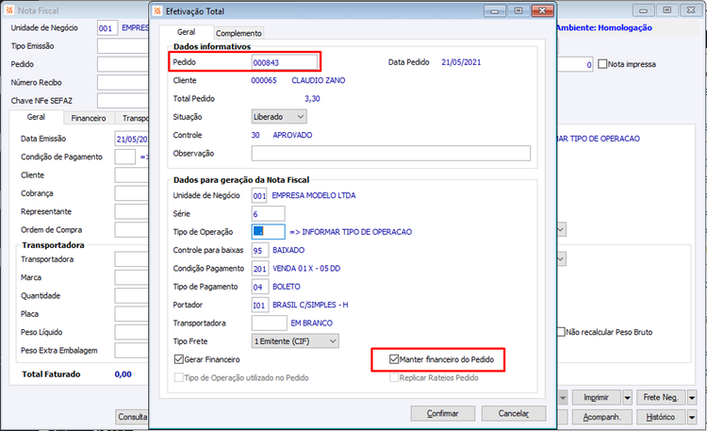Click the empty Transportadora field in dialog
The image size is (707, 431).
pos(270,323)
